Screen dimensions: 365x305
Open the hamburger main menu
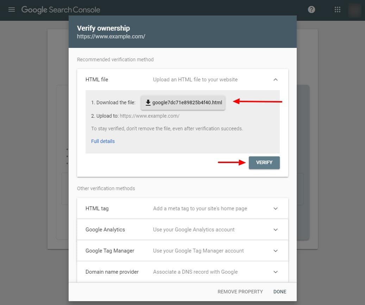[x=12, y=10]
